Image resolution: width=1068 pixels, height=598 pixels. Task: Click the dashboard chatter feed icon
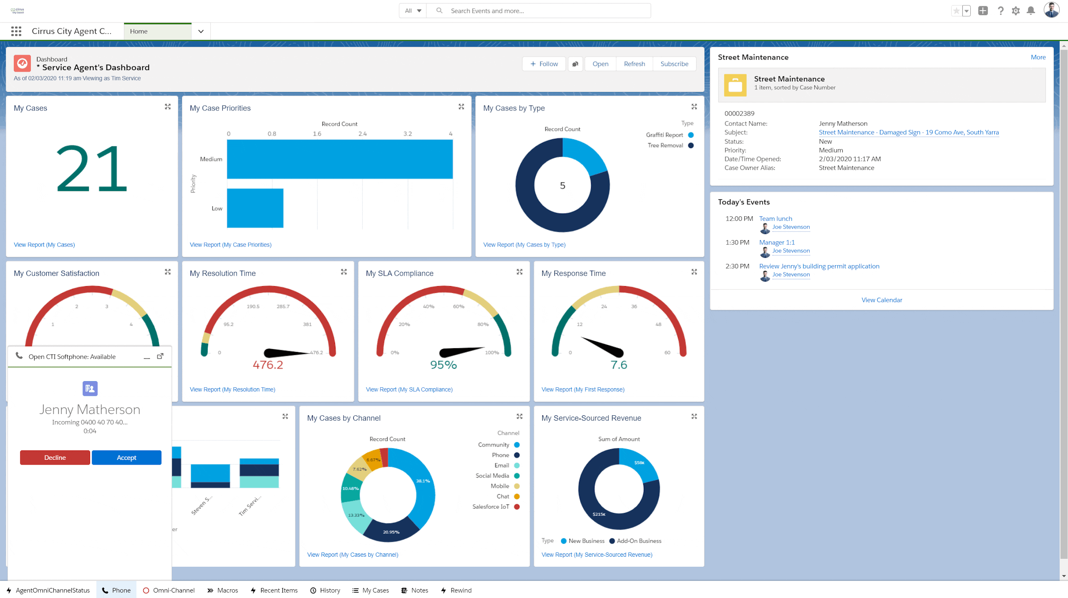(x=575, y=64)
